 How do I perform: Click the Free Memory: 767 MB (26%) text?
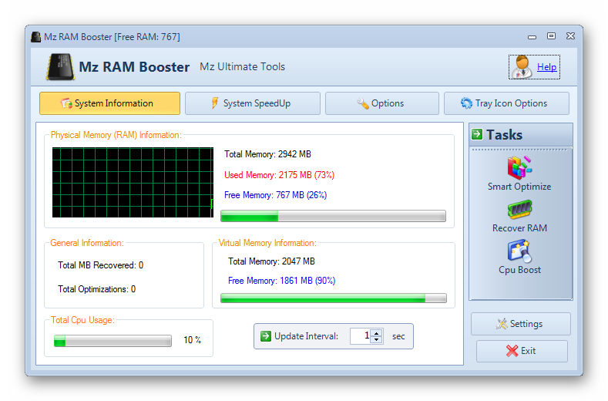275,195
